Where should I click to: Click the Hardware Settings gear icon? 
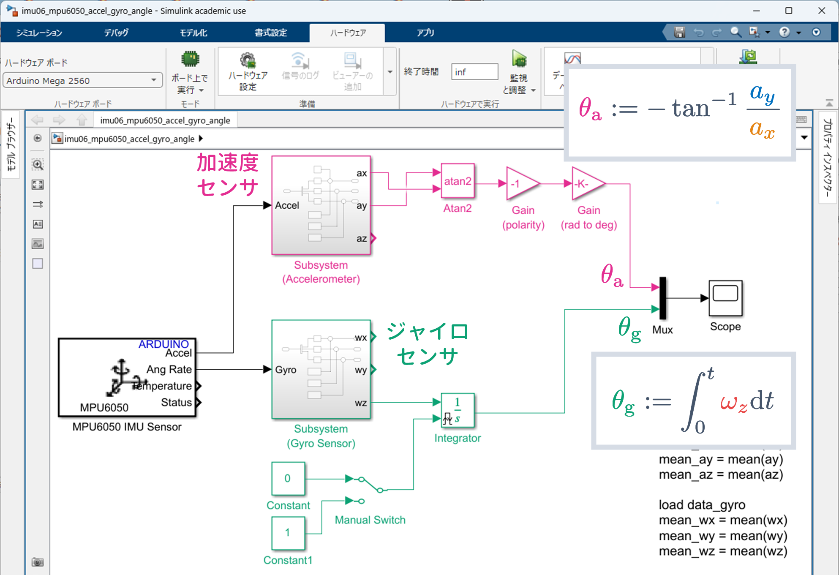[x=248, y=61]
